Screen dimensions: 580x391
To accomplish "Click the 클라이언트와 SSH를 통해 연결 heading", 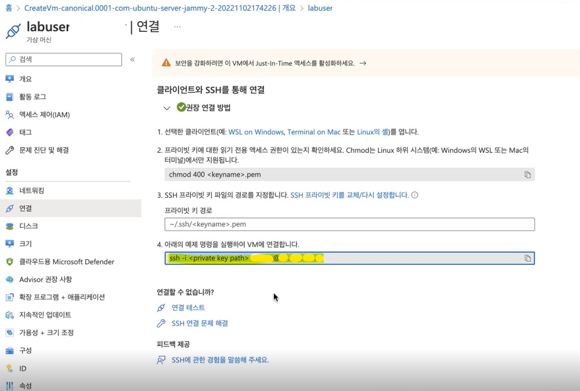I will 210,90.
